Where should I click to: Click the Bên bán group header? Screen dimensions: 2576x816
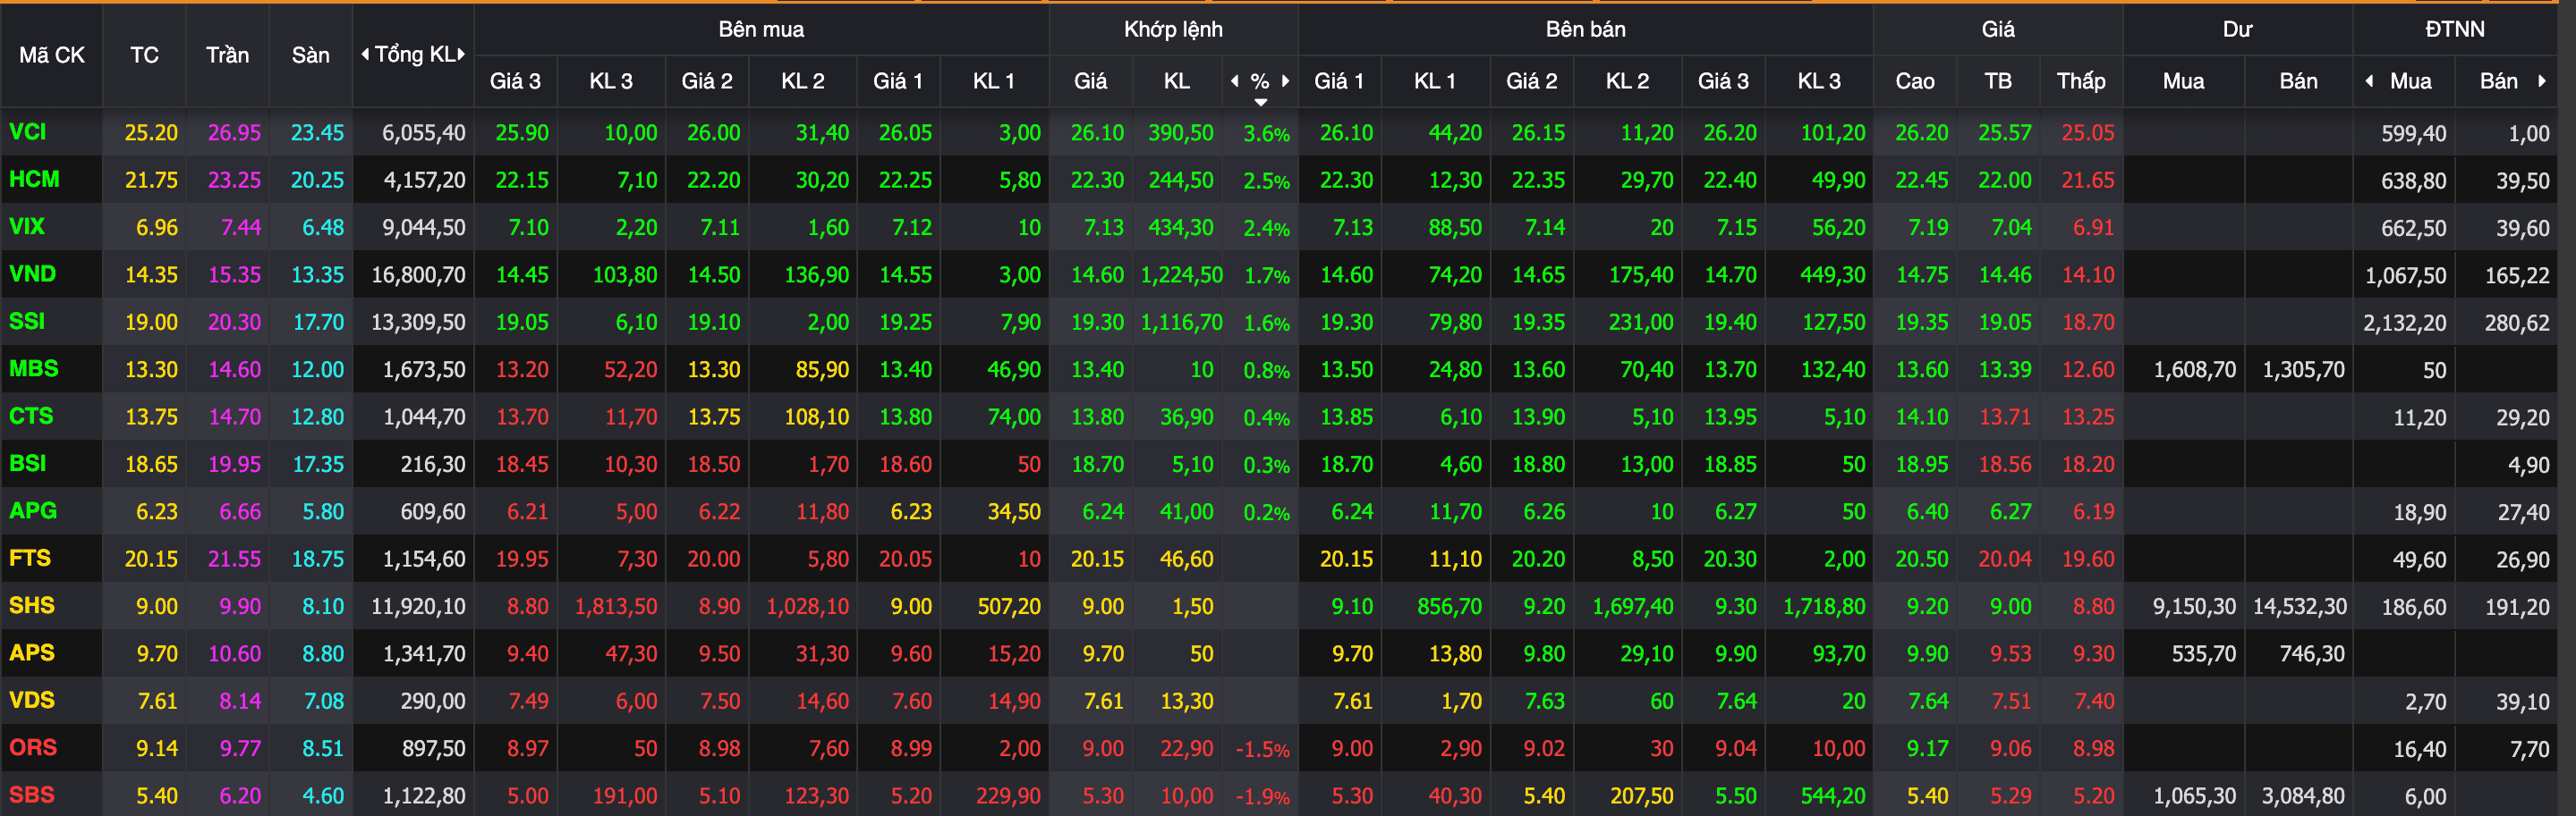tap(1586, 29)
